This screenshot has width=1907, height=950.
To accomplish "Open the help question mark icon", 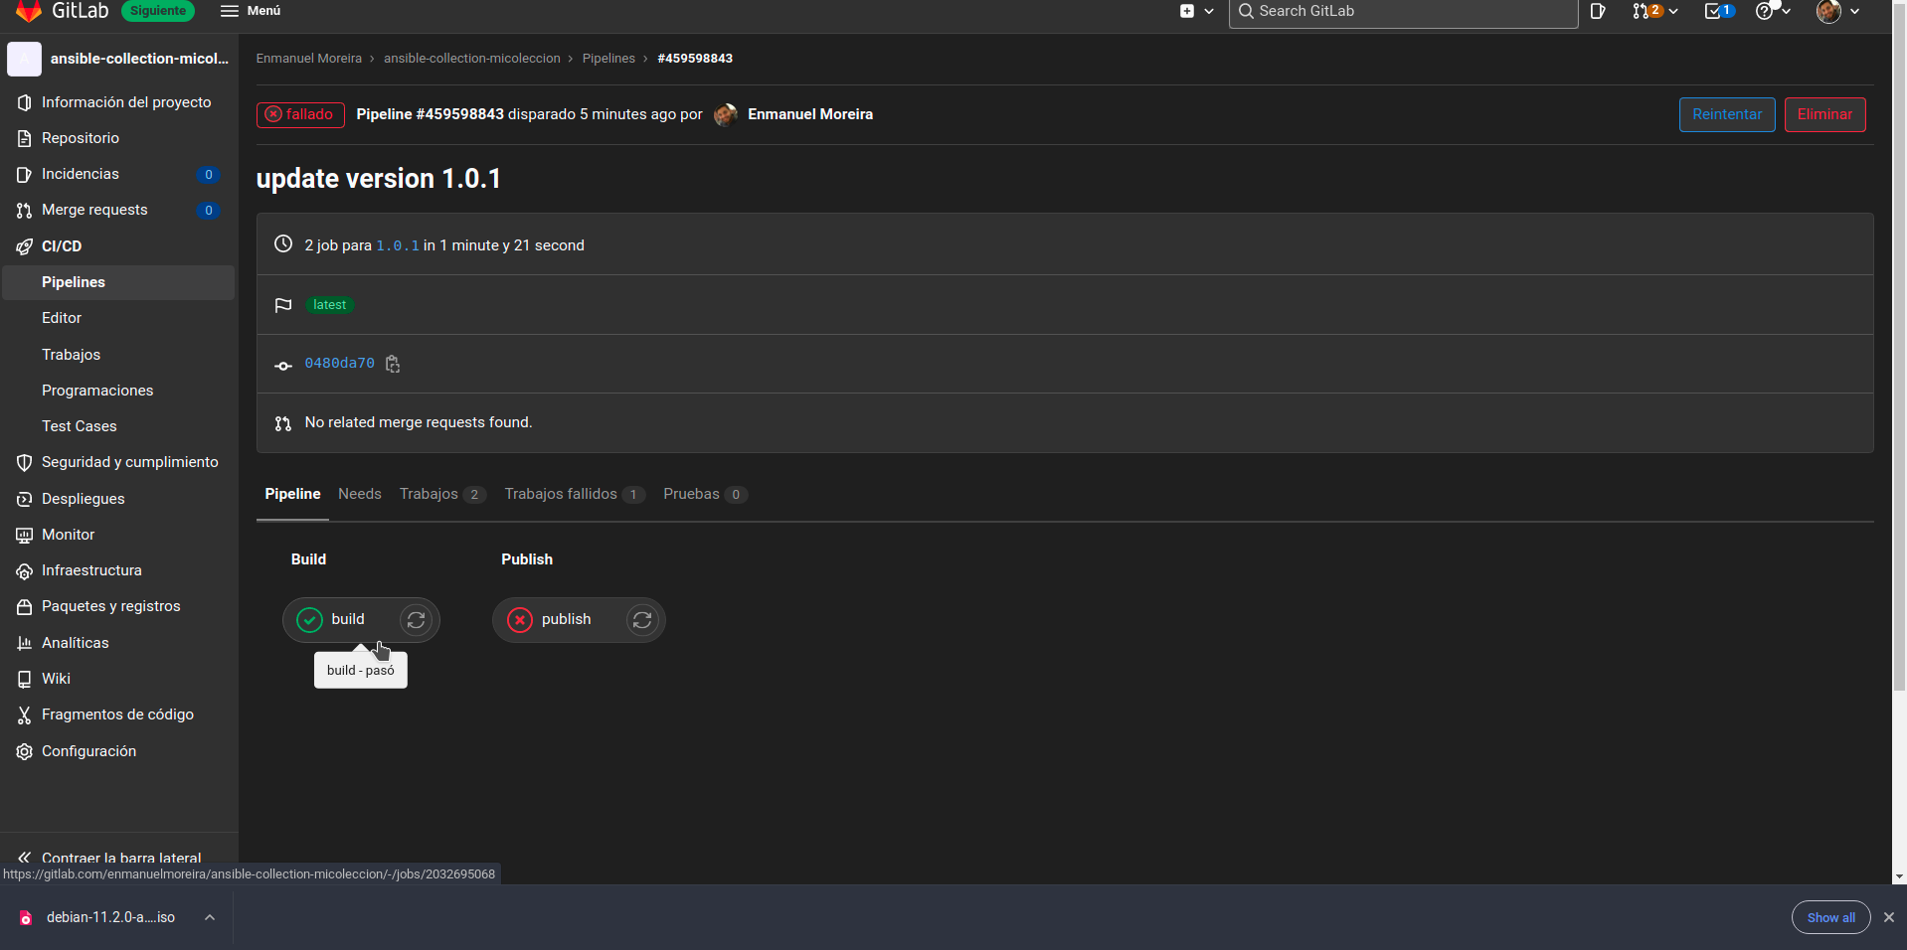I will point(1765,11).
